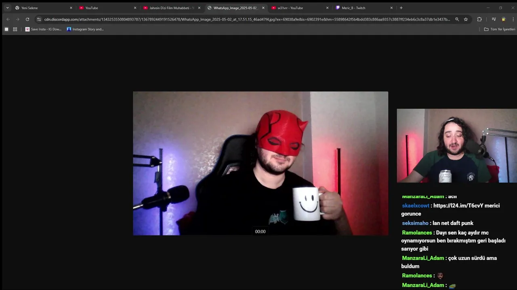Viewport: 517px width, 290px height.
Task: Open the tab search dropdown arrow
Action: (7, 8)
